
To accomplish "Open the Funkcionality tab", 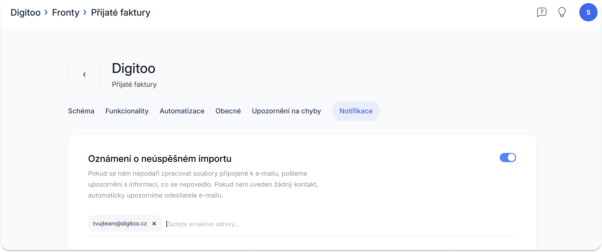I will pyautogui.click(x=127, y=111).
